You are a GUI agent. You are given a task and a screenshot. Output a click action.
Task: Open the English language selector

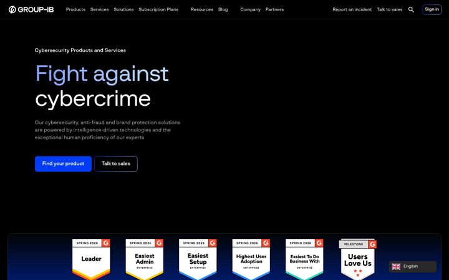pyautogui.click(x=413, y=266)
